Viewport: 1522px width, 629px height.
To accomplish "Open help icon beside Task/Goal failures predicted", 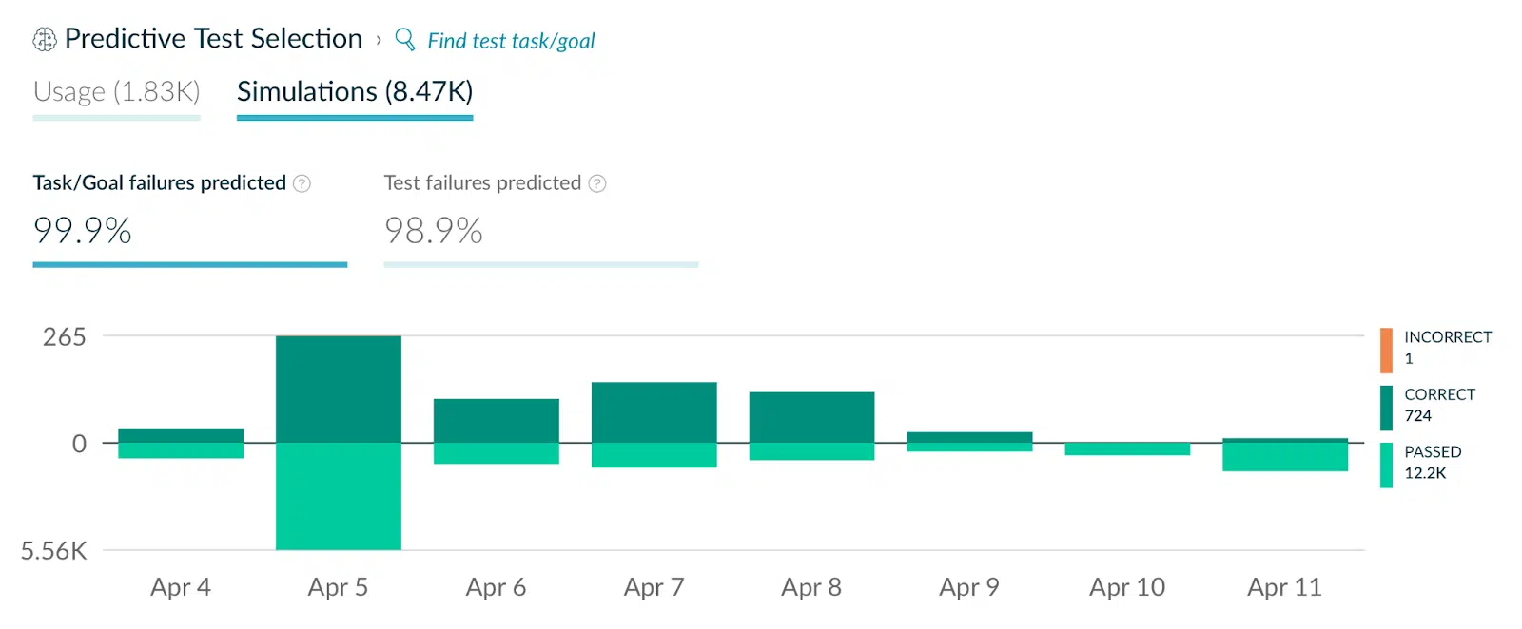I will tap(302, 183).
